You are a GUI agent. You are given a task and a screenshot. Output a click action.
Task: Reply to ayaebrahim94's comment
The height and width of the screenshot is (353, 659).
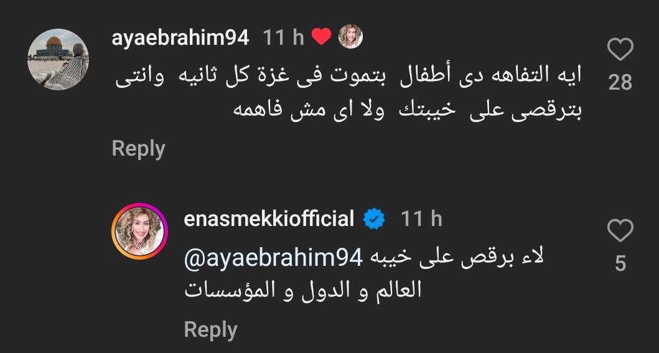(x=138, y=149)
